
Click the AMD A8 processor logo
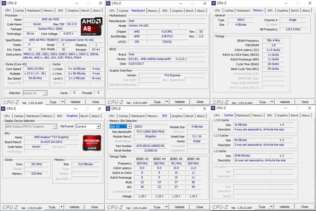click(92, 27)
